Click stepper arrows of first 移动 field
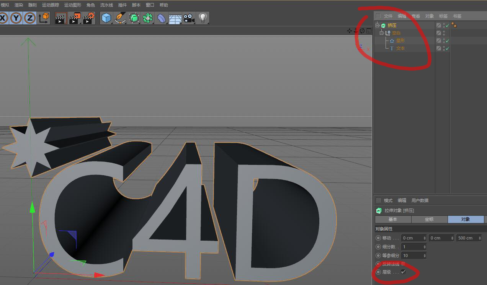 424,238
